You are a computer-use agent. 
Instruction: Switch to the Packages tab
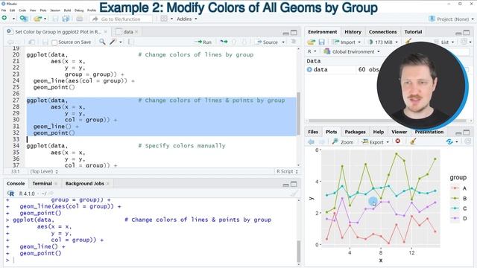click(355, 132)
